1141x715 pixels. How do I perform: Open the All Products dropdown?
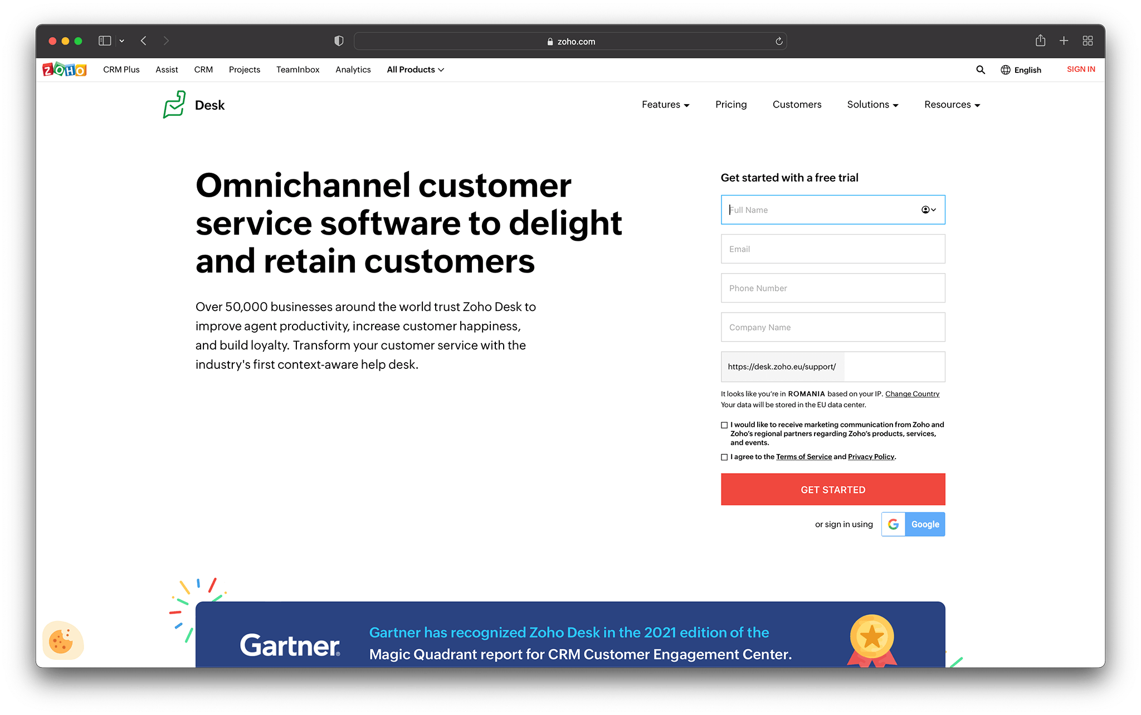pos(415,69)
